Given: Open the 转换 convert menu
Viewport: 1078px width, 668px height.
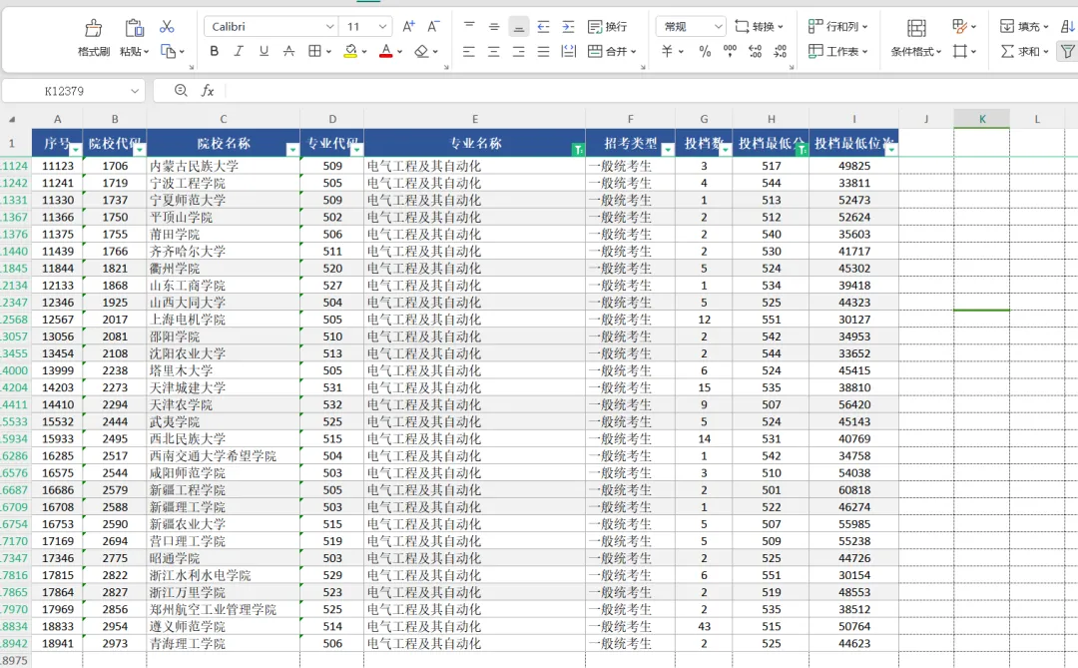Looking at the screenshot, I should [759, 27].
